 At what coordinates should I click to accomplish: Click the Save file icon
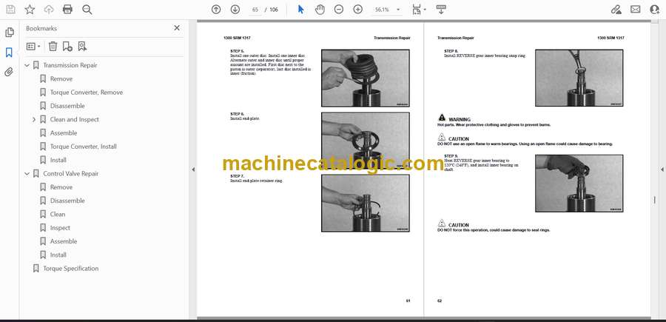(10, 10)
